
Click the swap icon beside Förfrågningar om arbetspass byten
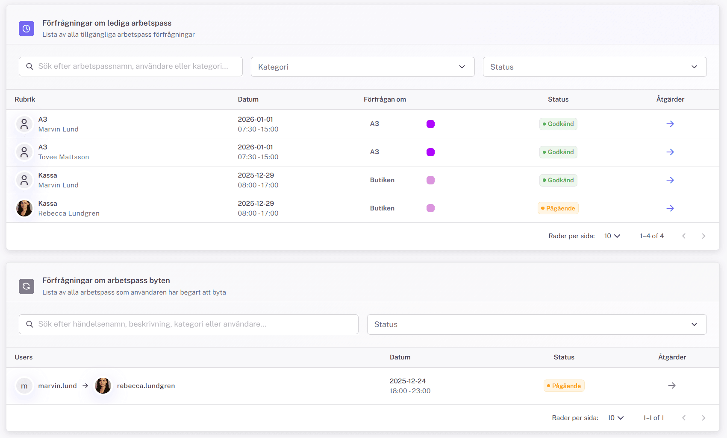click(x=26, y=286)
